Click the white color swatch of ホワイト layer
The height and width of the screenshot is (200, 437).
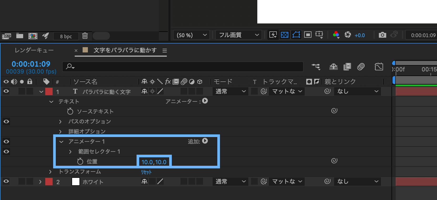tap(76, 182)
